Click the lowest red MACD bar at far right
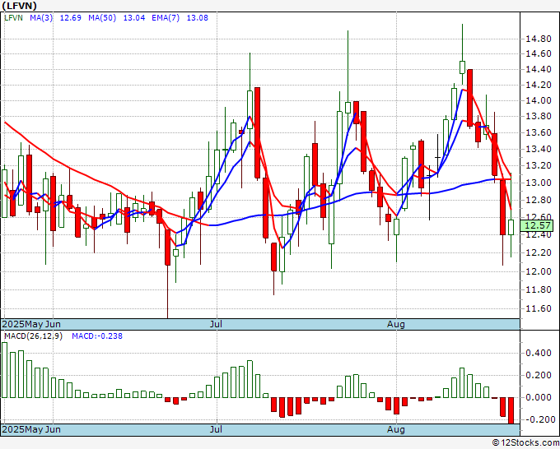 click(x=511, y=410)
